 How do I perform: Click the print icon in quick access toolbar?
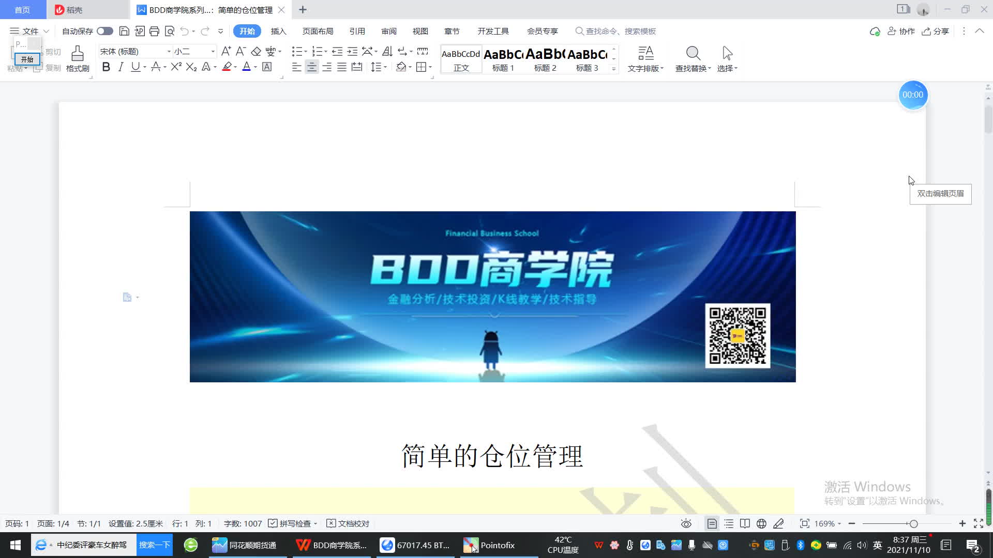tap(154, 31)
